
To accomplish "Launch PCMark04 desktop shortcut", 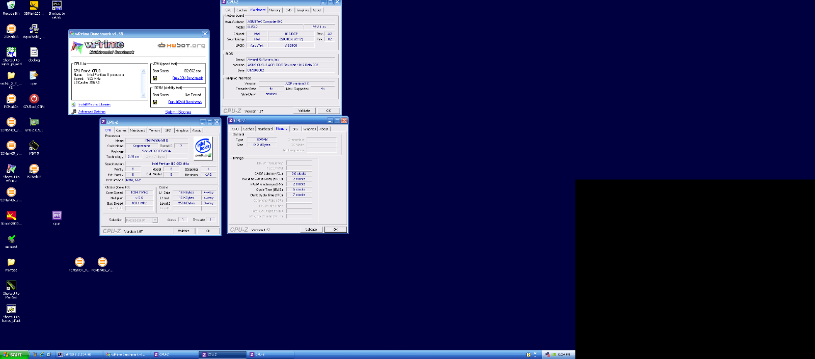I will point(11,100).
